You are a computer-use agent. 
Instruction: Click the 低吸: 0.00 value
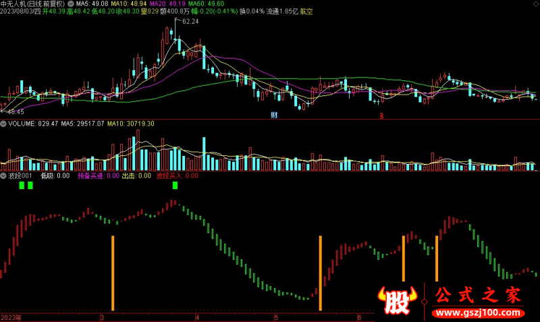click(55, 176)
